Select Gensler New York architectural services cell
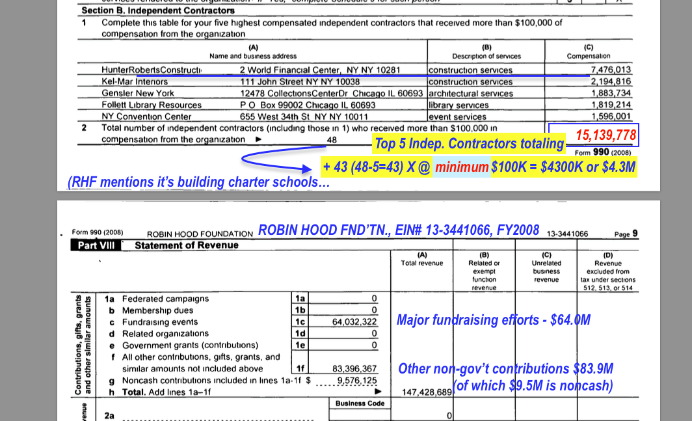 (x=470, y=94)
